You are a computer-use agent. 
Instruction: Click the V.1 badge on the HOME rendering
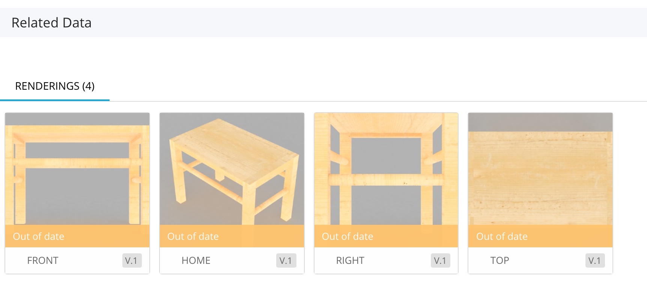(x=286, y=260)
